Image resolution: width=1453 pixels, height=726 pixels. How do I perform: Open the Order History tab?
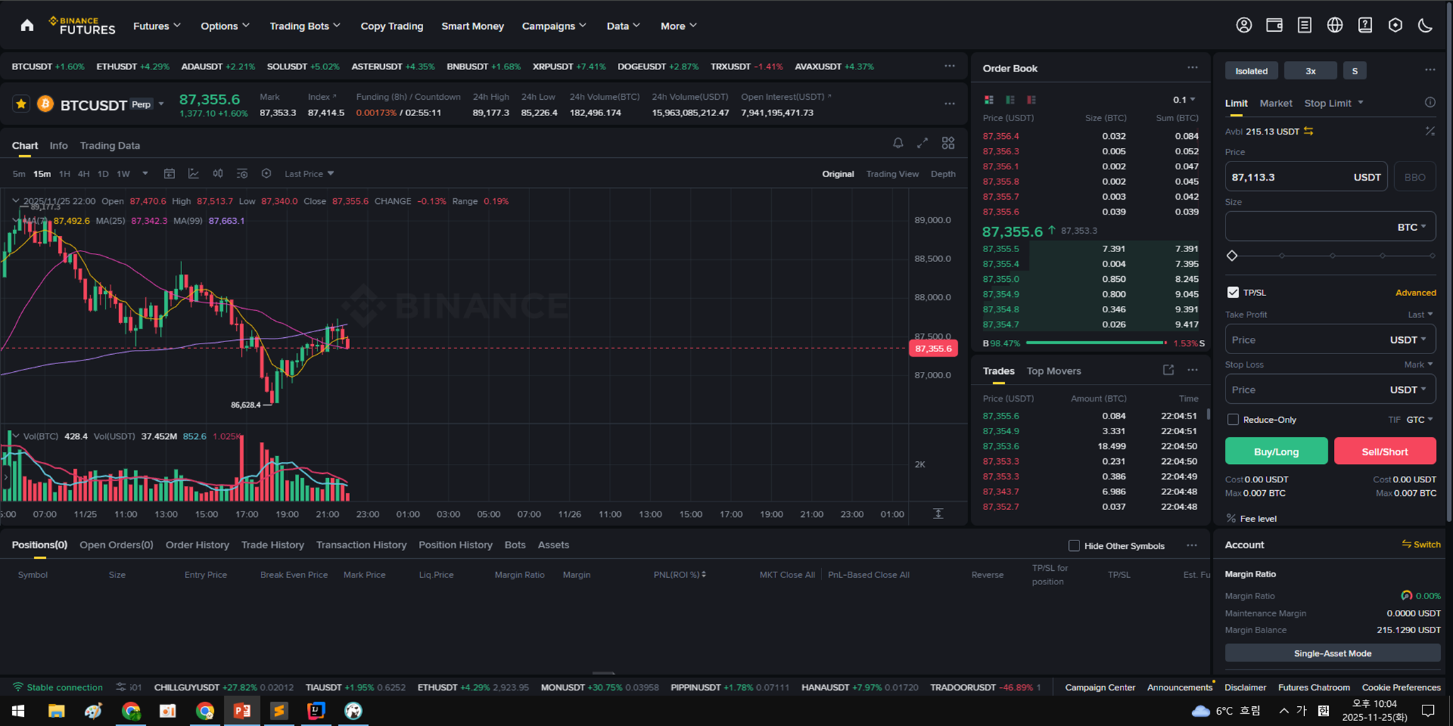pos(197,545)
